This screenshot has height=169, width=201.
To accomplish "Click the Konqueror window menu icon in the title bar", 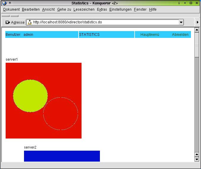I will pos(4,3).
